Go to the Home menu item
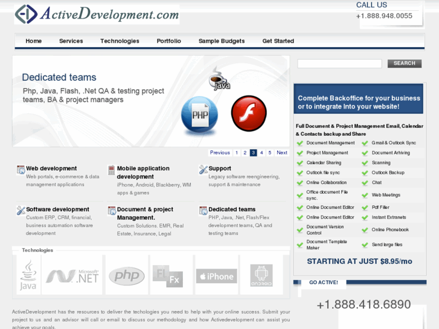 [x=34, y=41]
